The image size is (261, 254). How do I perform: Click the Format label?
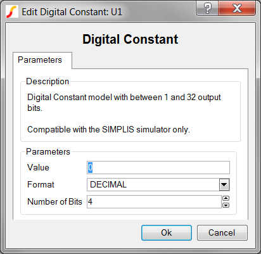41,185
